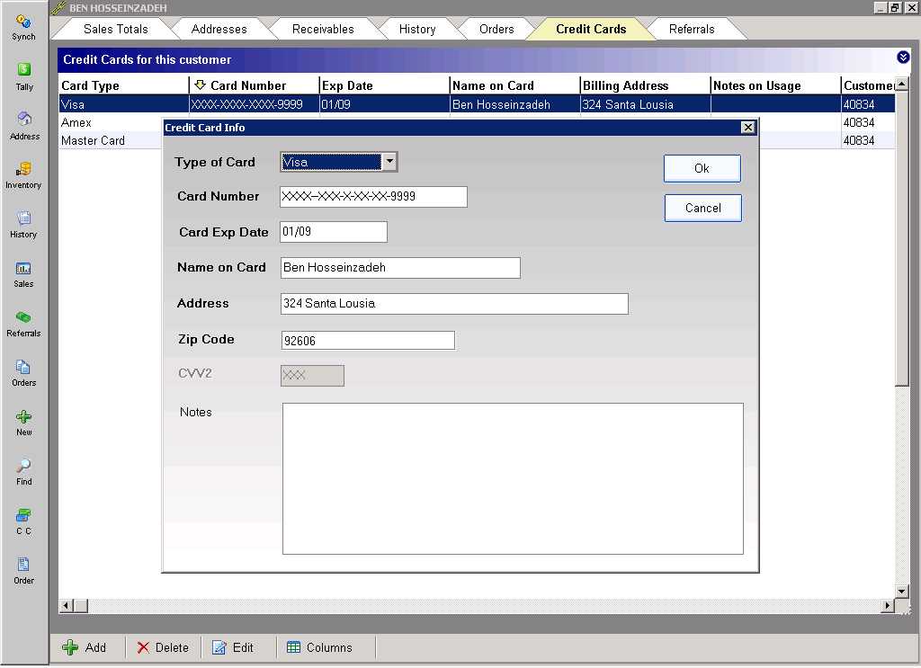Click the New plus icon in sidebar

pos(23,417)
